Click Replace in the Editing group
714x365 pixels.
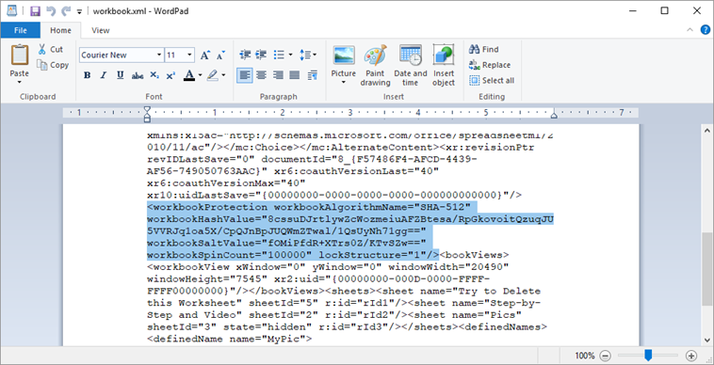pos(490,65)
